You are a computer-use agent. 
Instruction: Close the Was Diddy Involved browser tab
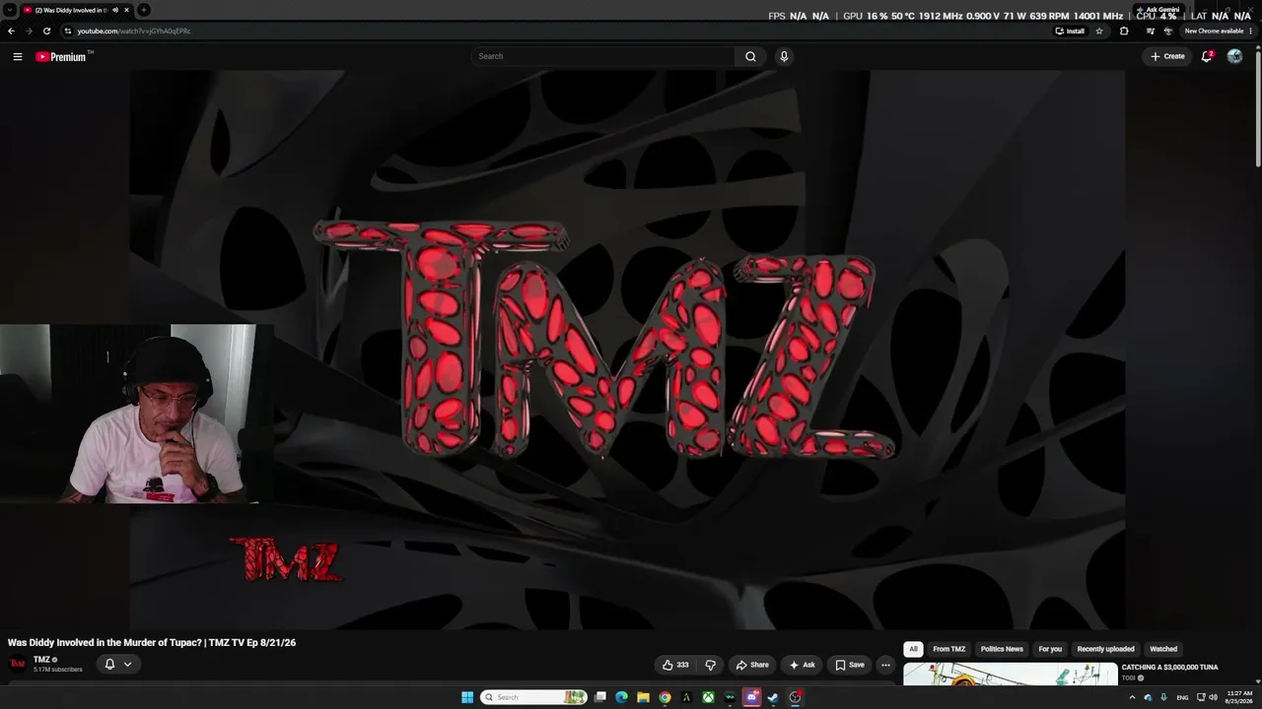pyautogui.click(x=126, y=10)
